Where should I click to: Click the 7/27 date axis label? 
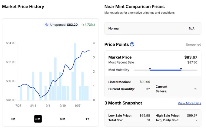point(18,106)
